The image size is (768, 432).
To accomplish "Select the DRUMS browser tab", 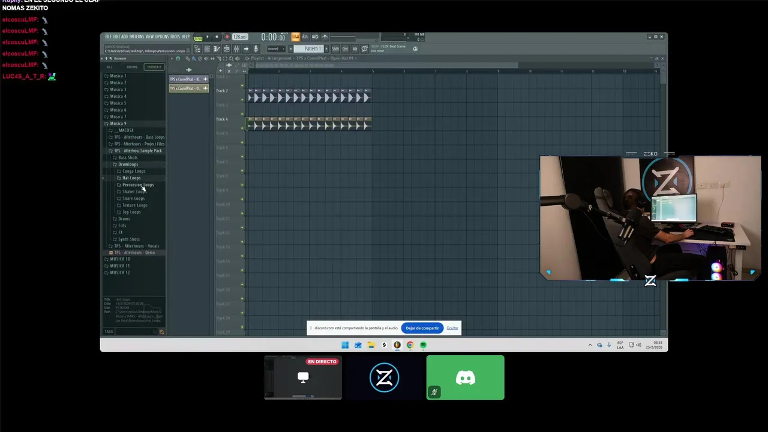I will coord(132,67).
